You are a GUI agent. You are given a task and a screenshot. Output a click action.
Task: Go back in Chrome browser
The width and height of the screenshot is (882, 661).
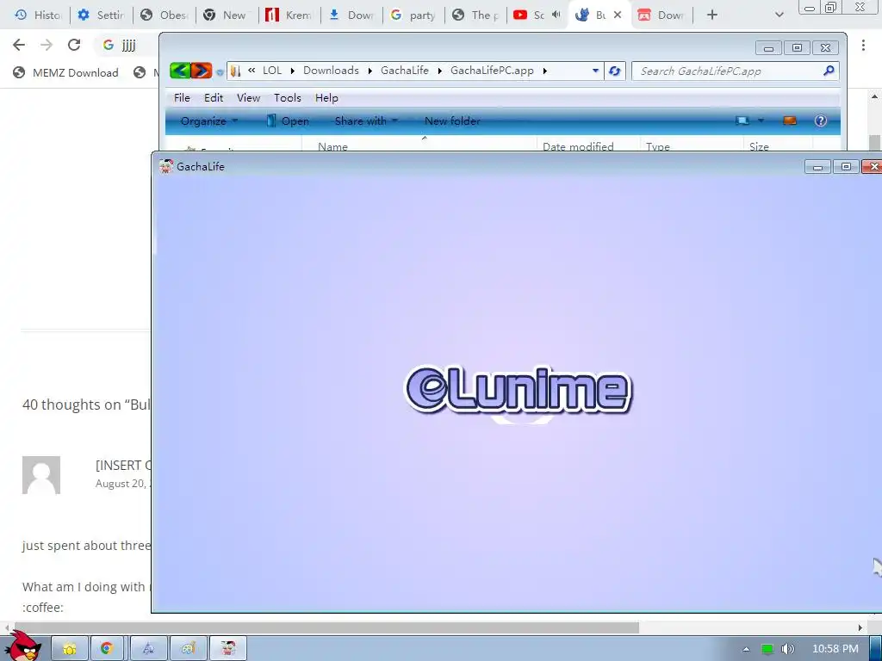(19, 45)
